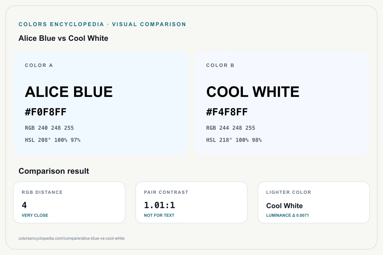Click the 'LUMINANCE Δ 0.0071' label
383x255 pixels.
[x=288, y=215]
